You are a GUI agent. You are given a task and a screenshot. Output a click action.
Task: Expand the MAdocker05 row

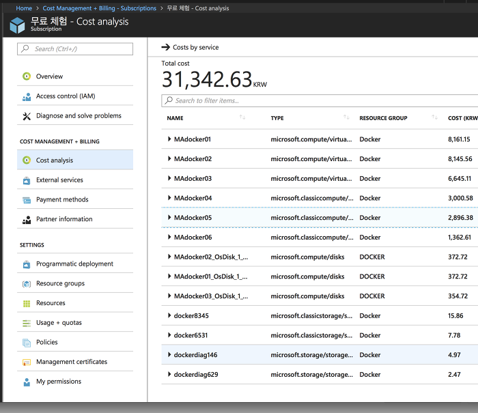[169, 217]
